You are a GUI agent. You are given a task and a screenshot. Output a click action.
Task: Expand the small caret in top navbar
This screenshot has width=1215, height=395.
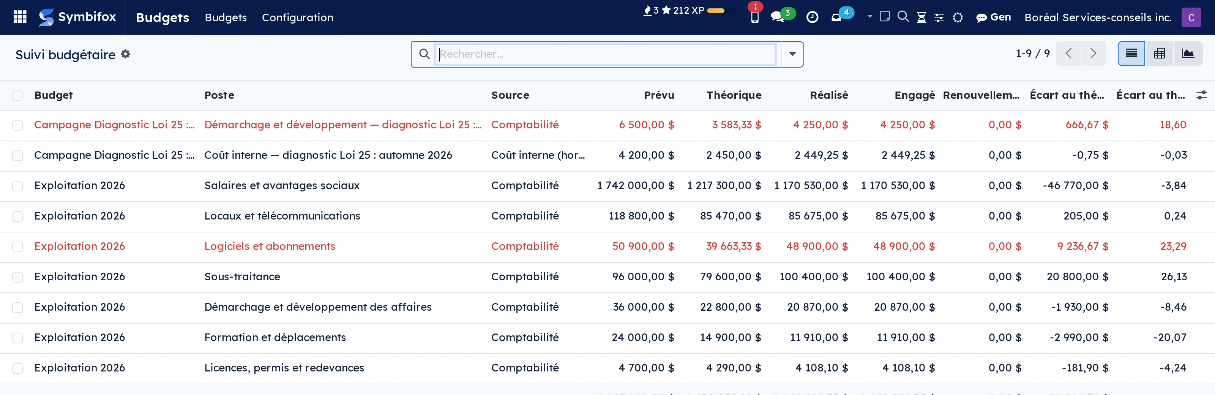pos(870,16)
